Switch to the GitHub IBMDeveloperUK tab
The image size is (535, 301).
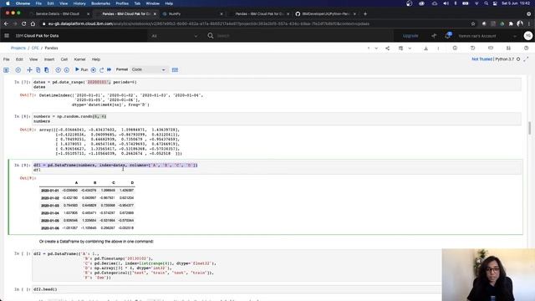[x=325, y=14]
